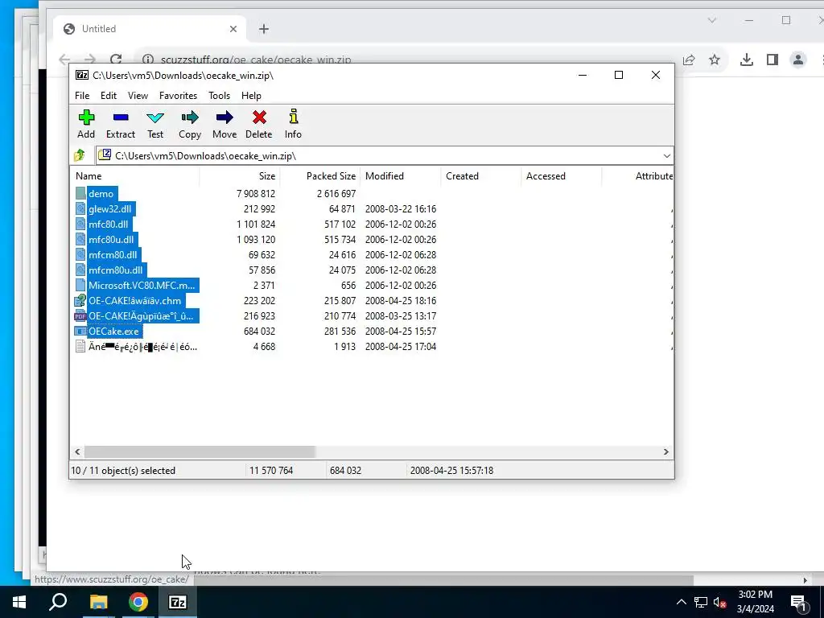This screenshot has width=824, height=618.
Task: Open the Tools menu
Action: click(x=219, y=96)
